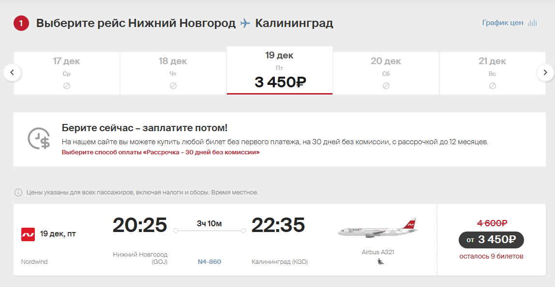This screenshot has width=555, height=287.
Task: Open price chart bar icon
Action: coord(532,23)
